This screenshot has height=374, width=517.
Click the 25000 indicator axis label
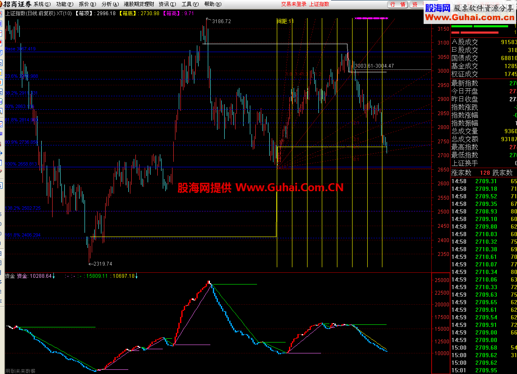click(x=442, y=280)
